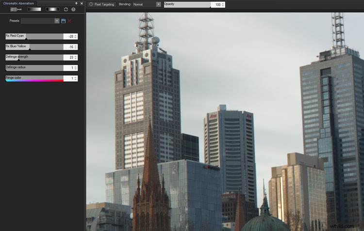Click the Fringe color value stepper

tap(75, 78)
